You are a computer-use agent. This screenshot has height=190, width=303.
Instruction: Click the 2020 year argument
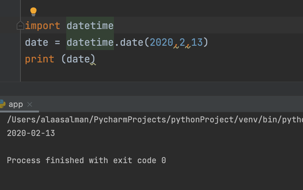click(162, 42)
